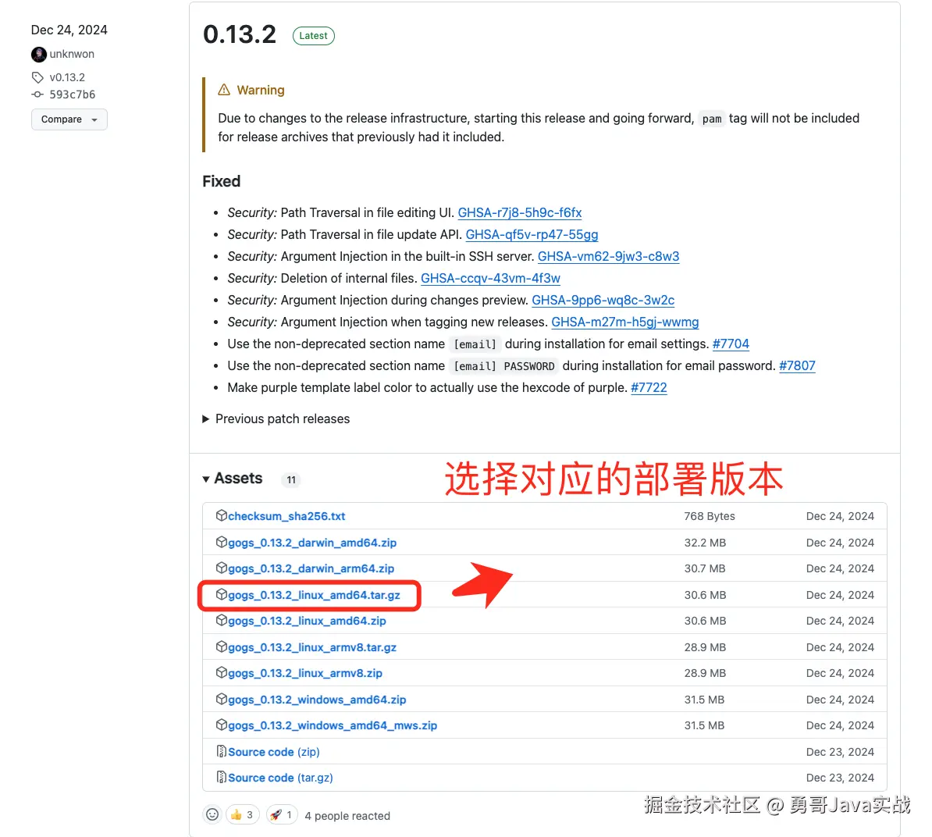Screen dimensions: 932x837
Task: Click the 32.2 MB size value
Action: coord(705,543)
